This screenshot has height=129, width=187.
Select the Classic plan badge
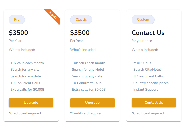pyautogui.click(x=81, y=20)
